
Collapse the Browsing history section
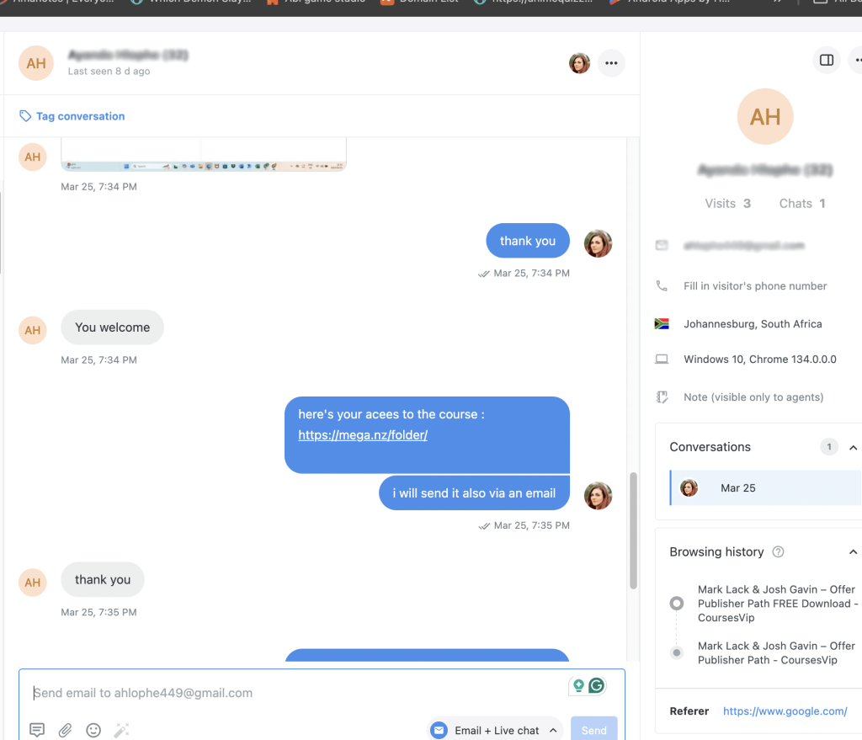[x=853, y=552]
